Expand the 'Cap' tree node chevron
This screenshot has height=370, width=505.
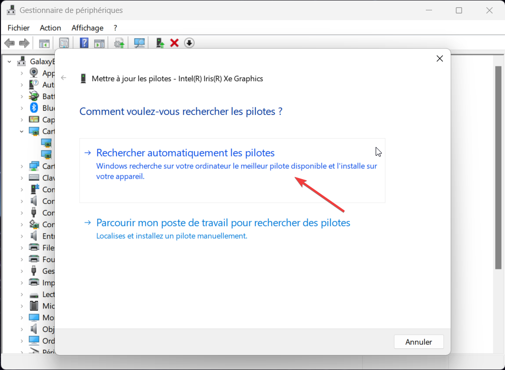[22, 120]
